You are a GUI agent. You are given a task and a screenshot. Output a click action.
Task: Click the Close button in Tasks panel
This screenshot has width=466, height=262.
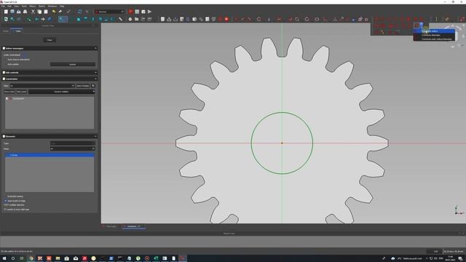[50, 40]
